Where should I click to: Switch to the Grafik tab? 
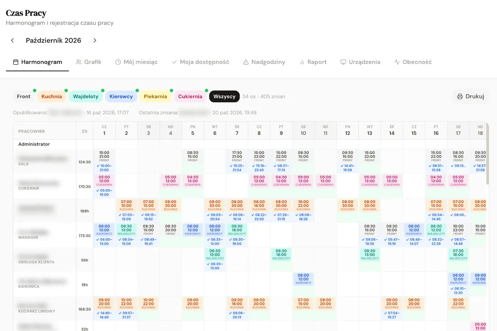click(88, 62)
